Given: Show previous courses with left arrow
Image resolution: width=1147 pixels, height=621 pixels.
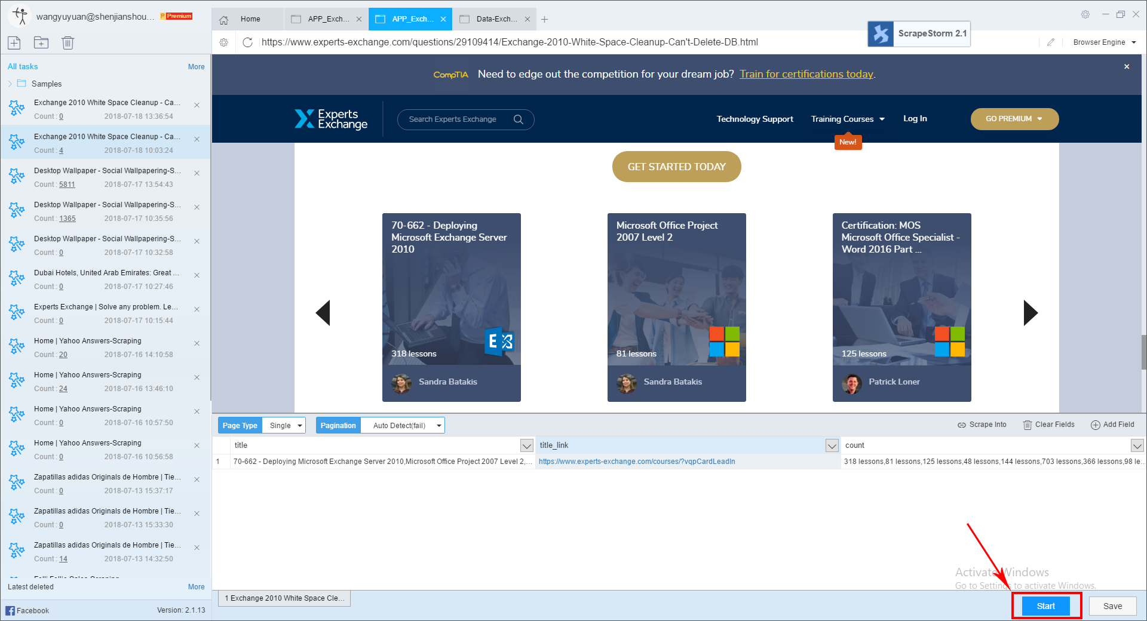Looking at the screenshot, I should [323, 313].
